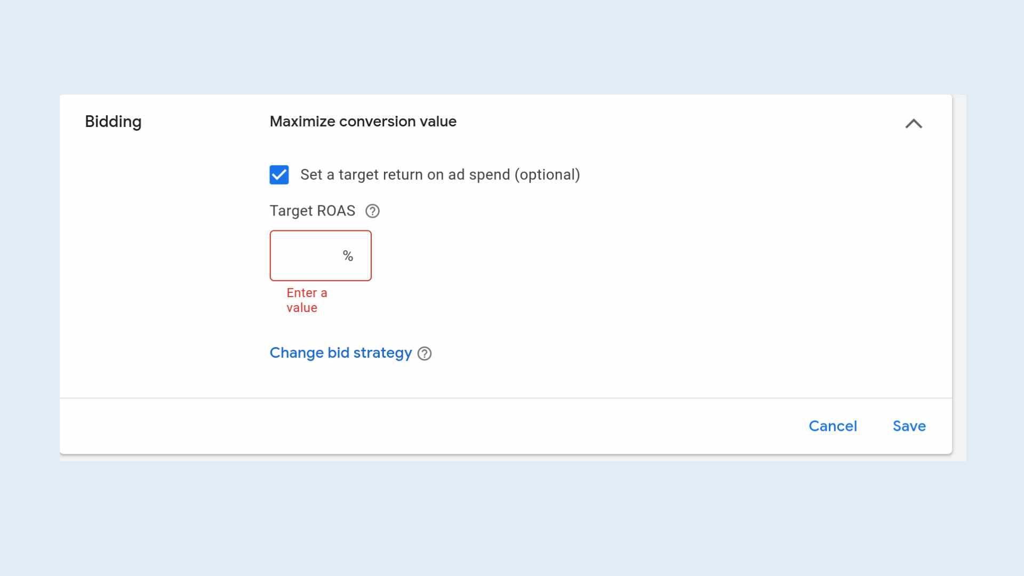Screen dimensions: 1024x576
Task: Click the help icon beside Change bid strategy
Action: point(425,354)
